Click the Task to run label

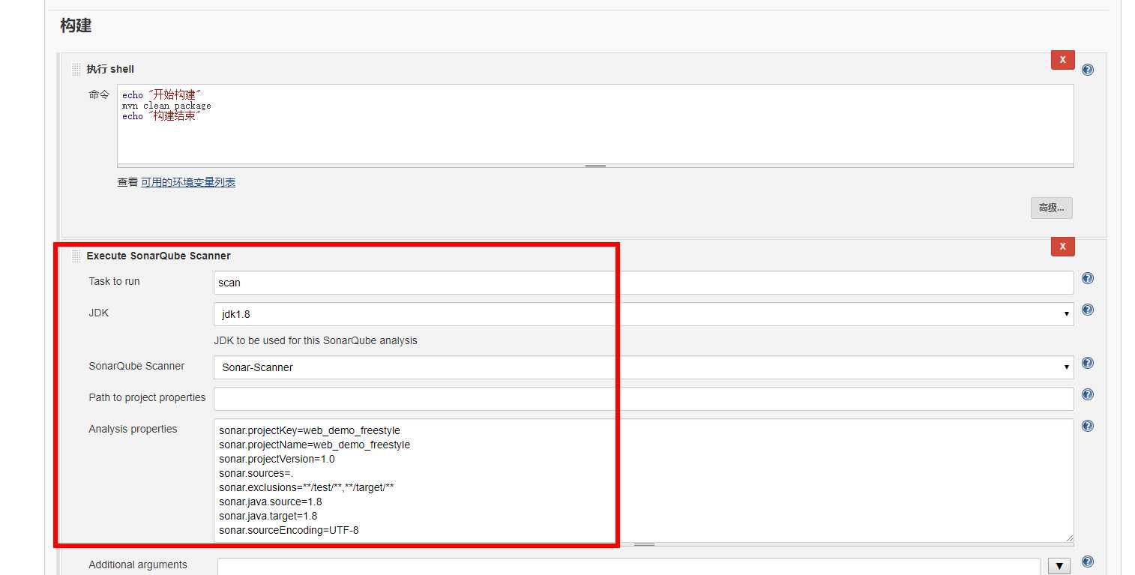click(x=114, y=281)
